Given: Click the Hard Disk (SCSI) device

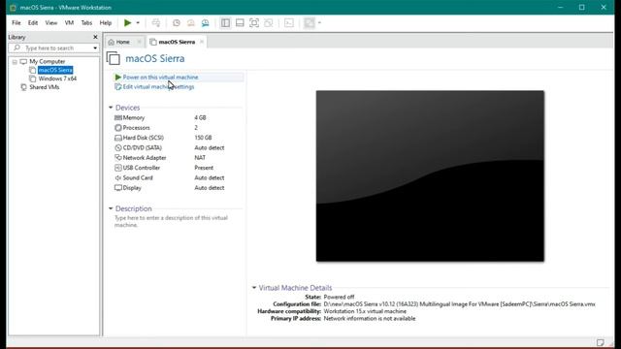Looking at the screenshot, I should 178,138.
